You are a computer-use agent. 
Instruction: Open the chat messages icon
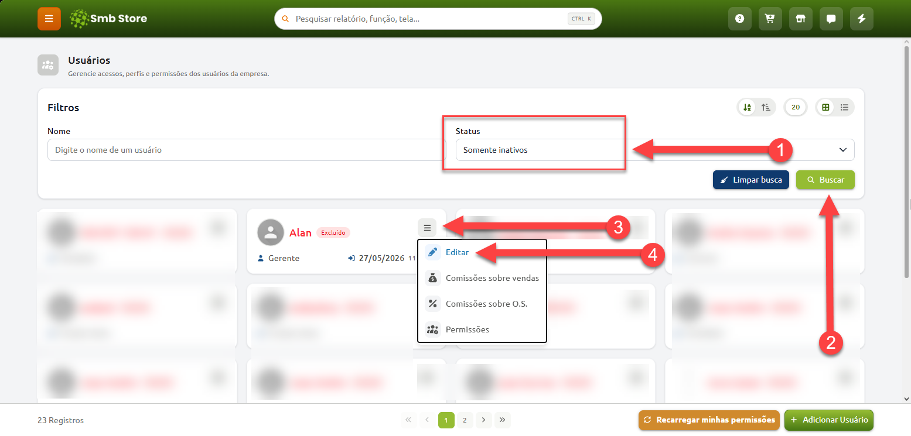click(x=831, y=19)
